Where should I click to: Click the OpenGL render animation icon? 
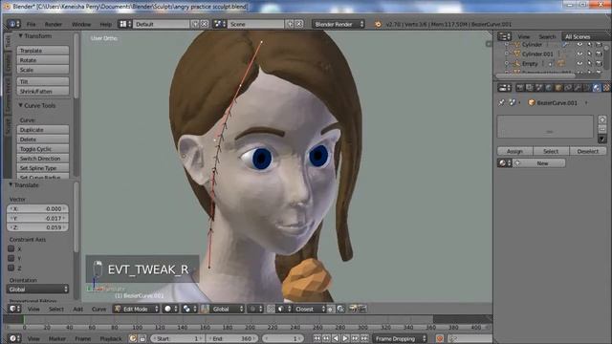362,309
